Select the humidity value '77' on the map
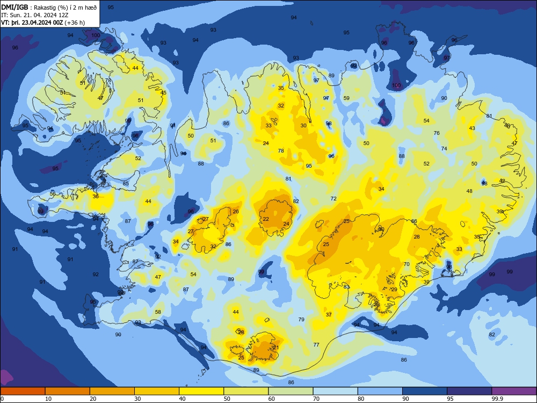This screenshot has height=403, width=537. tap(316, 345)
